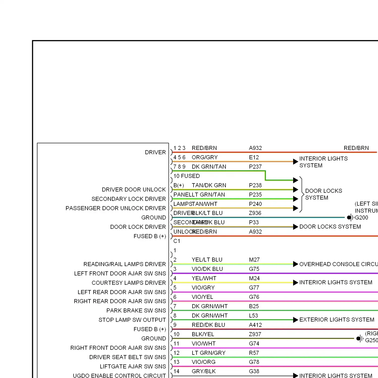This screenshot has height=378, width=378.
Task: Click circuit code 'Z937'
Action: tap(255, 334)
